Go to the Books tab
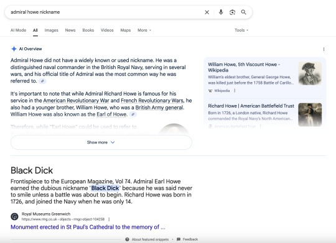 click(x=88, y=30)
